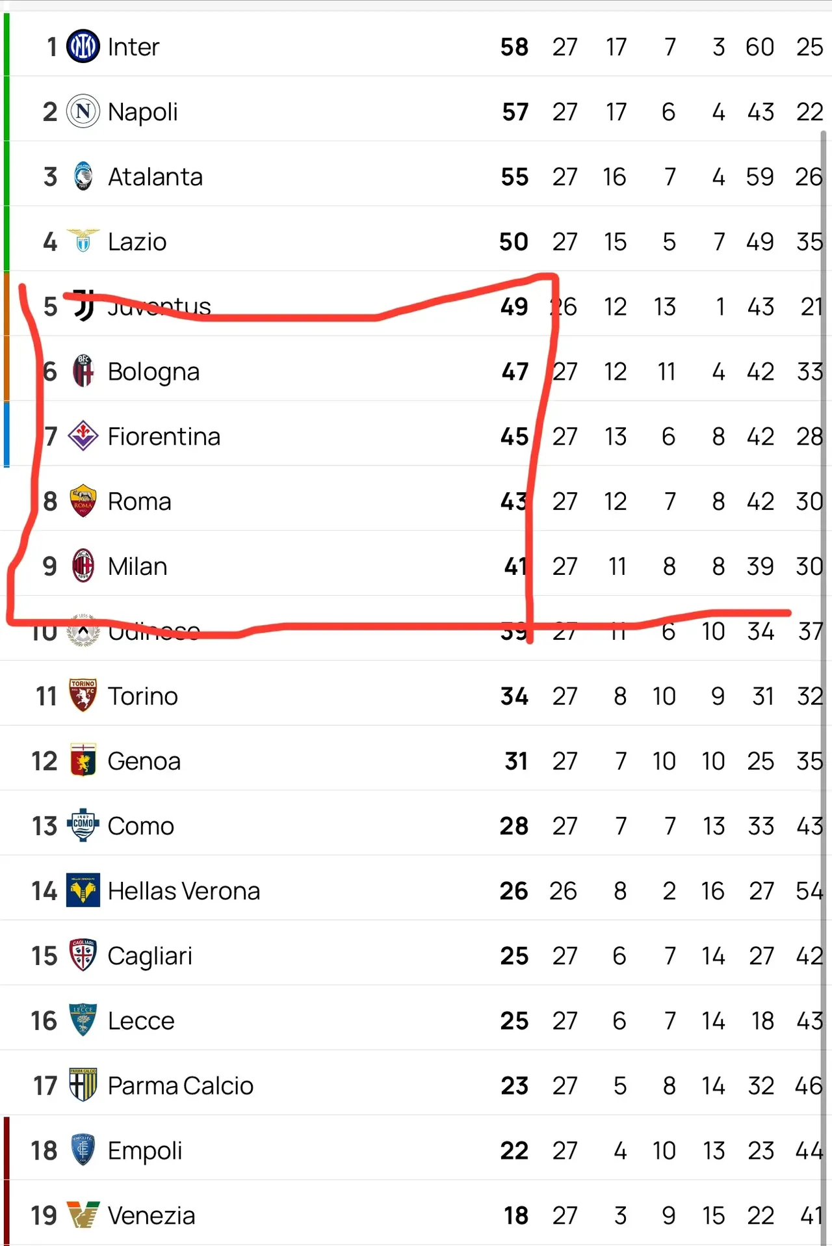Select the Como team logo
This screenshot has width=832, height=1246.
click(83, 825)
